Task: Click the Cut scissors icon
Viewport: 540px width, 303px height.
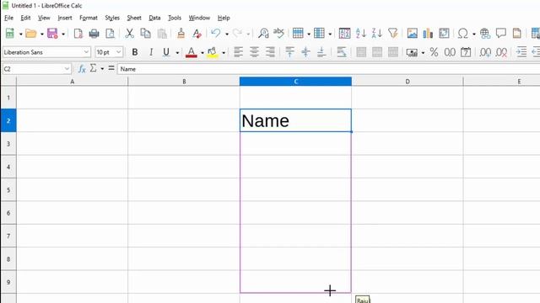Action: click(x=129, y=34)
